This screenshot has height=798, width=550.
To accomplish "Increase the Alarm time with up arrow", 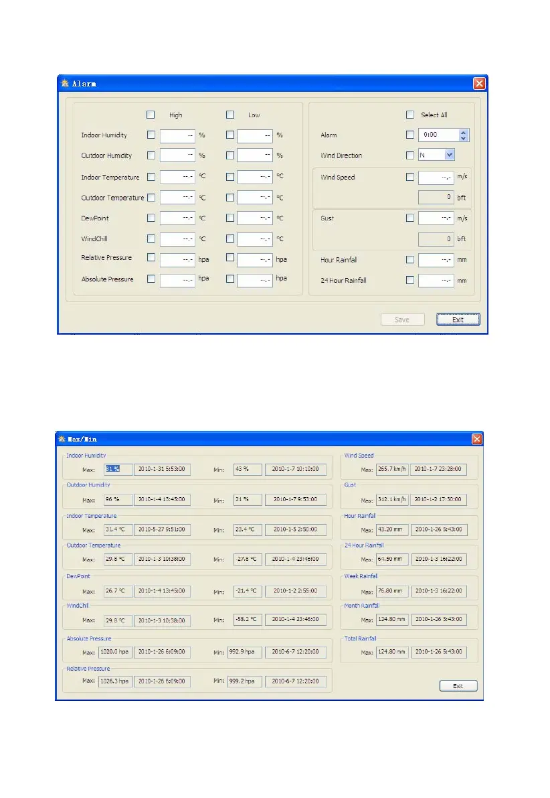I will (x=463, y=132).
